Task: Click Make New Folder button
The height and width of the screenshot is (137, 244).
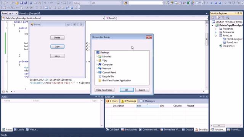Action: (104, 90)
